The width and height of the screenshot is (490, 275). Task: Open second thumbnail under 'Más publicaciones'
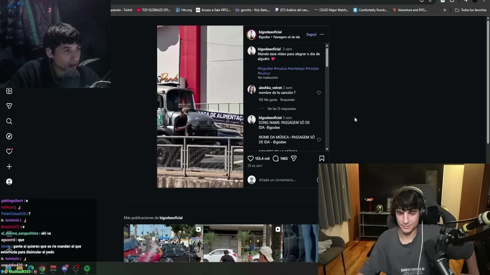(x=243, y=243)
